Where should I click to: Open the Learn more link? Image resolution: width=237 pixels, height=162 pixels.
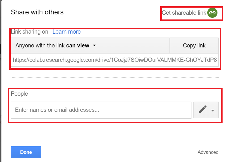(x=67, y=32)
